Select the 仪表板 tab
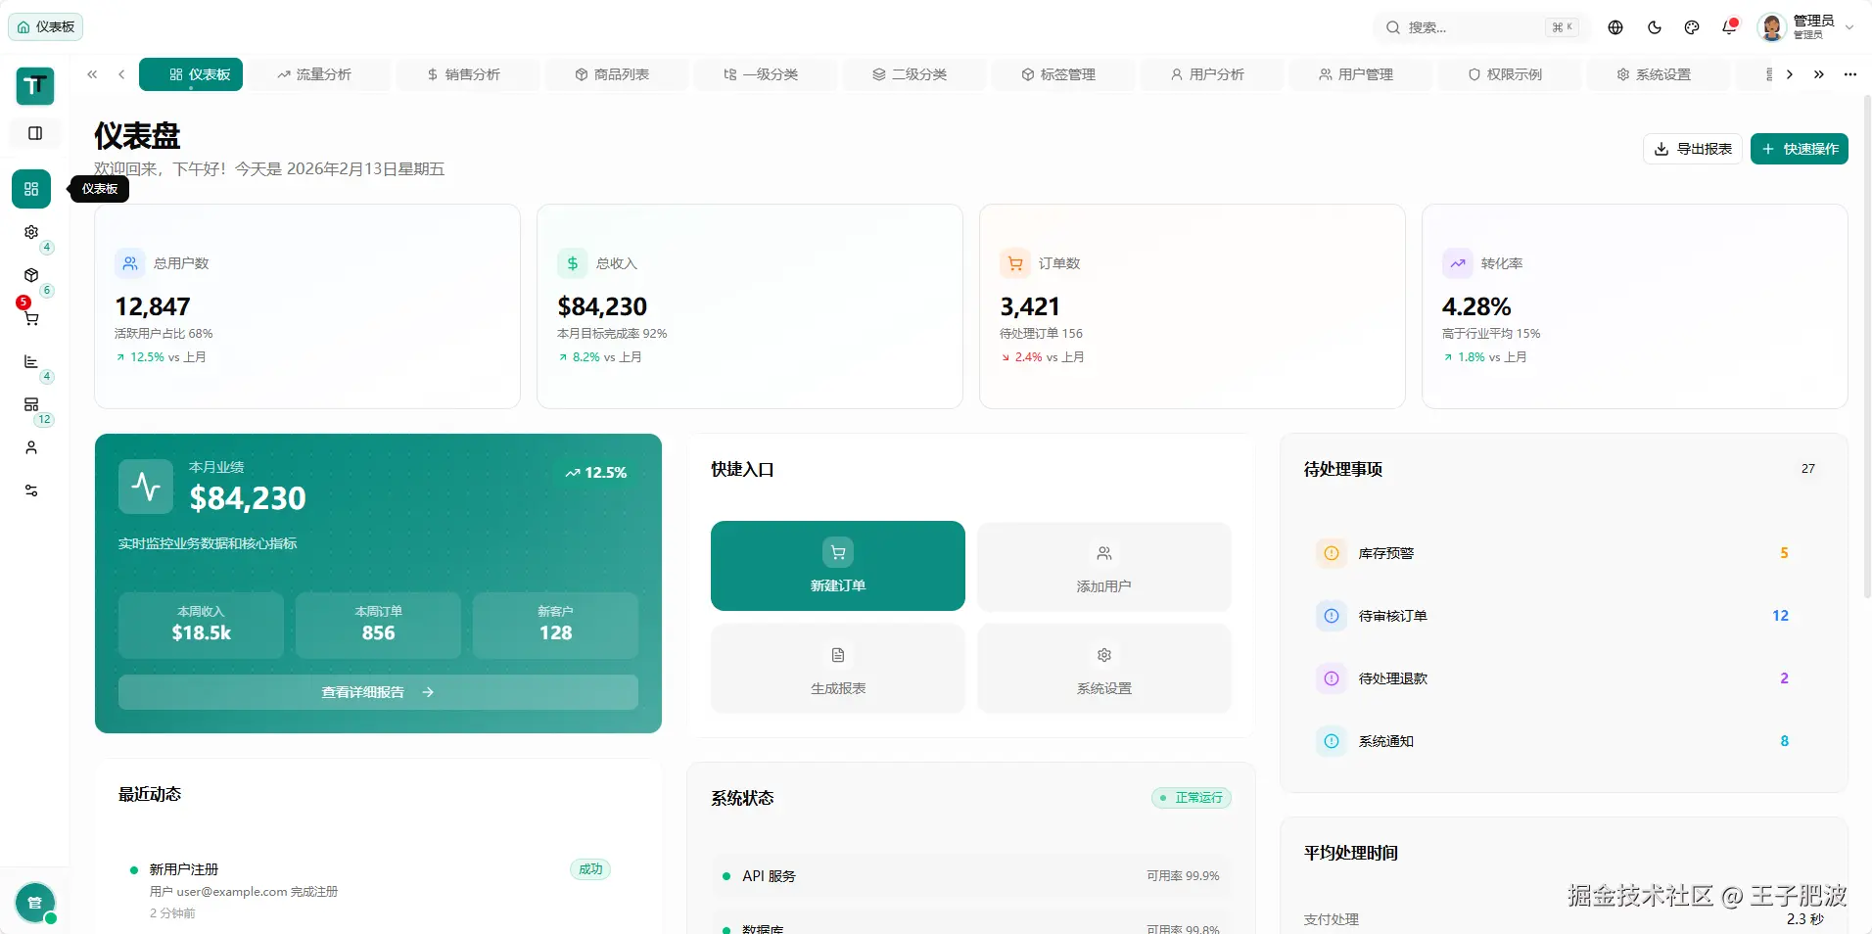The height and width of the screenshot is (934, 1872). coord(191,74)
